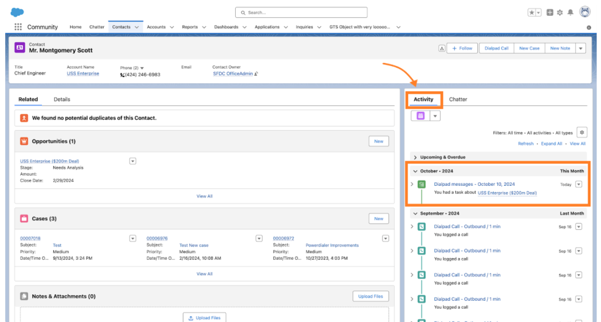The image size is (601, 322).
Task: Click New in the Cases section
Action: point(379,219)
